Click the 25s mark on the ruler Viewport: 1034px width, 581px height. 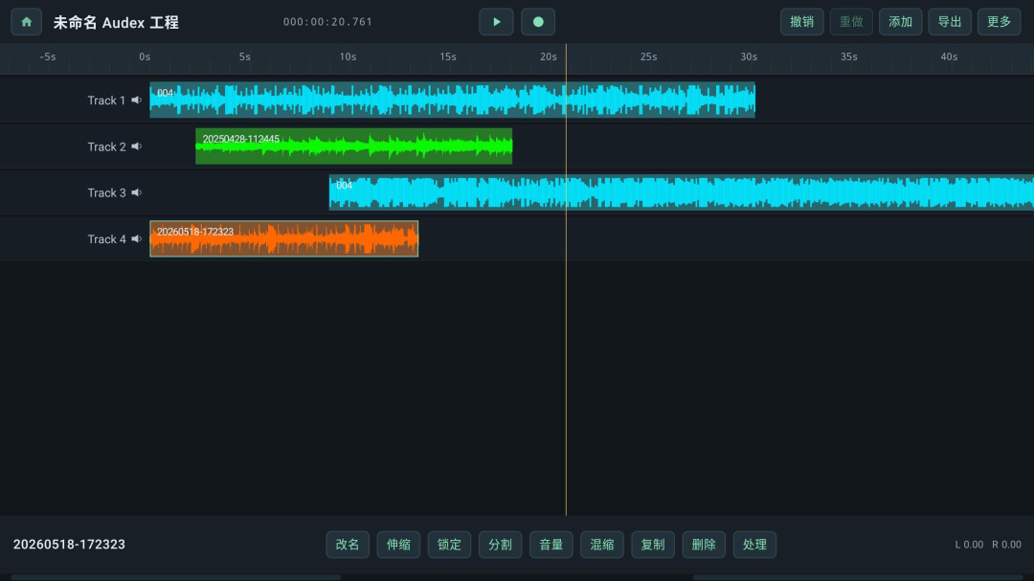click(x=648, y=56)
